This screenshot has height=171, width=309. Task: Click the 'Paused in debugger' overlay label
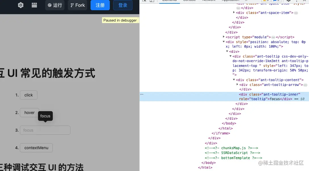click(x=120, y=20)
